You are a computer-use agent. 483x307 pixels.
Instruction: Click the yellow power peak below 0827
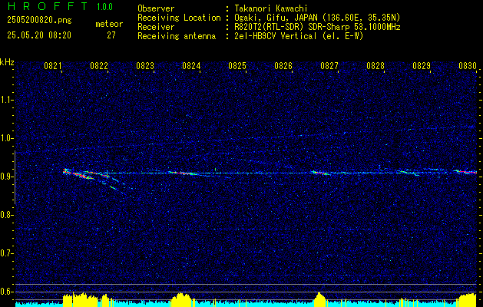[x=319, y=299]
